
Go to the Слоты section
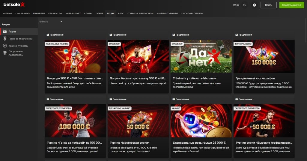pos(88,14)
